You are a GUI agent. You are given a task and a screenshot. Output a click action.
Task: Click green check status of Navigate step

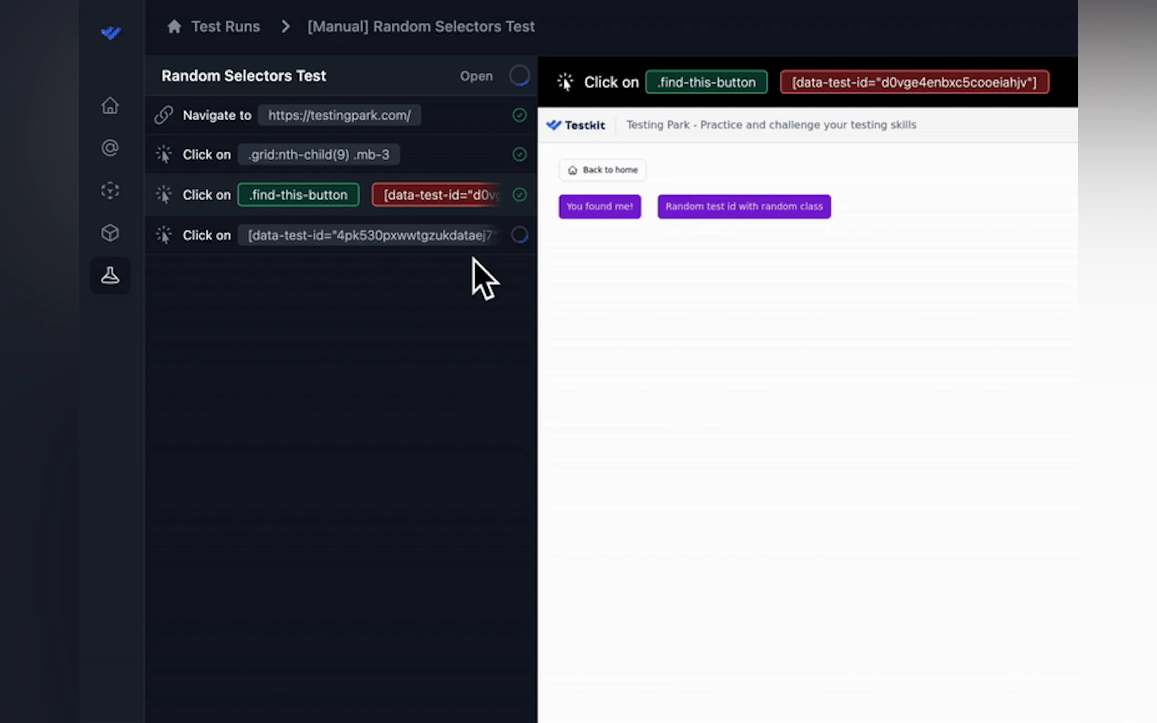point(519,115)
